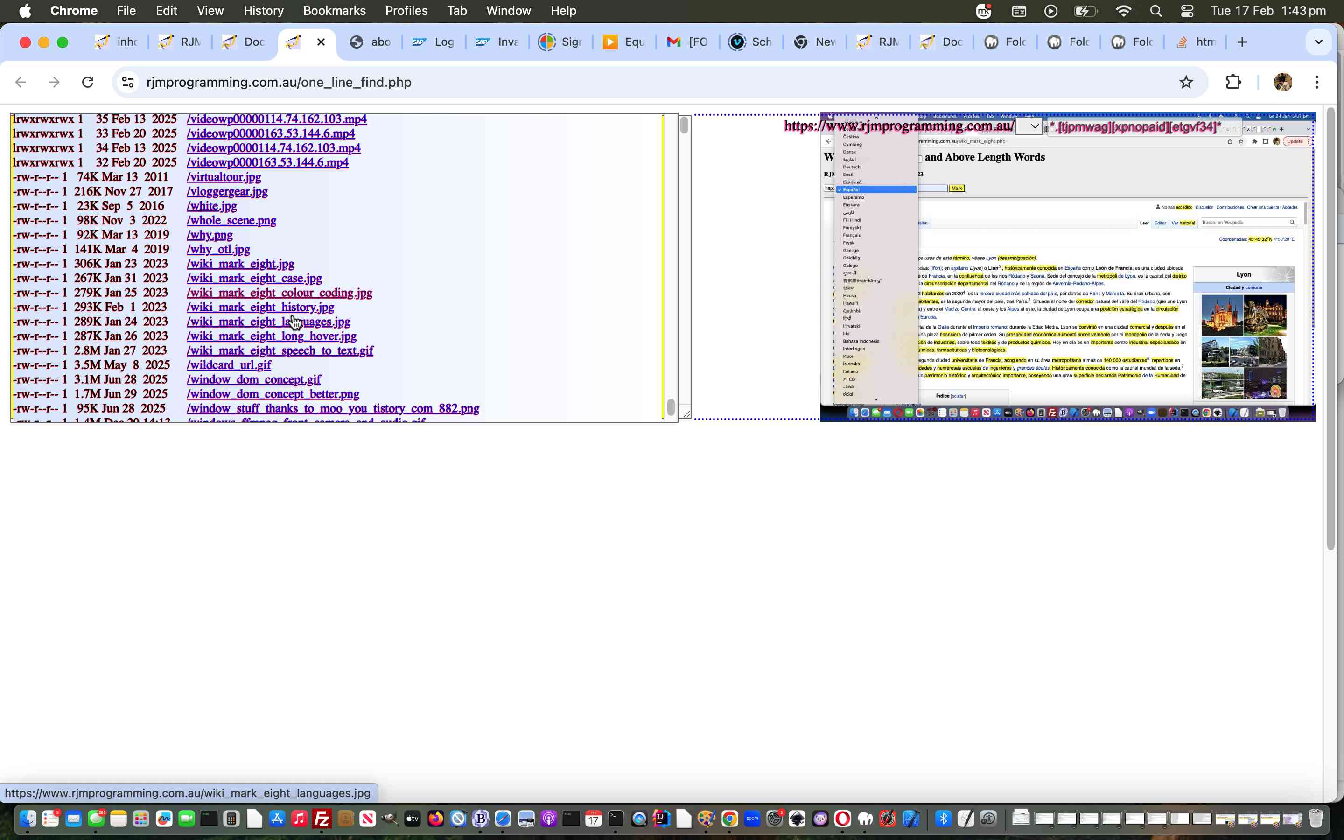Click the Chrome profile avatar
The image size is (1344, 840).
click(1282, 82)
